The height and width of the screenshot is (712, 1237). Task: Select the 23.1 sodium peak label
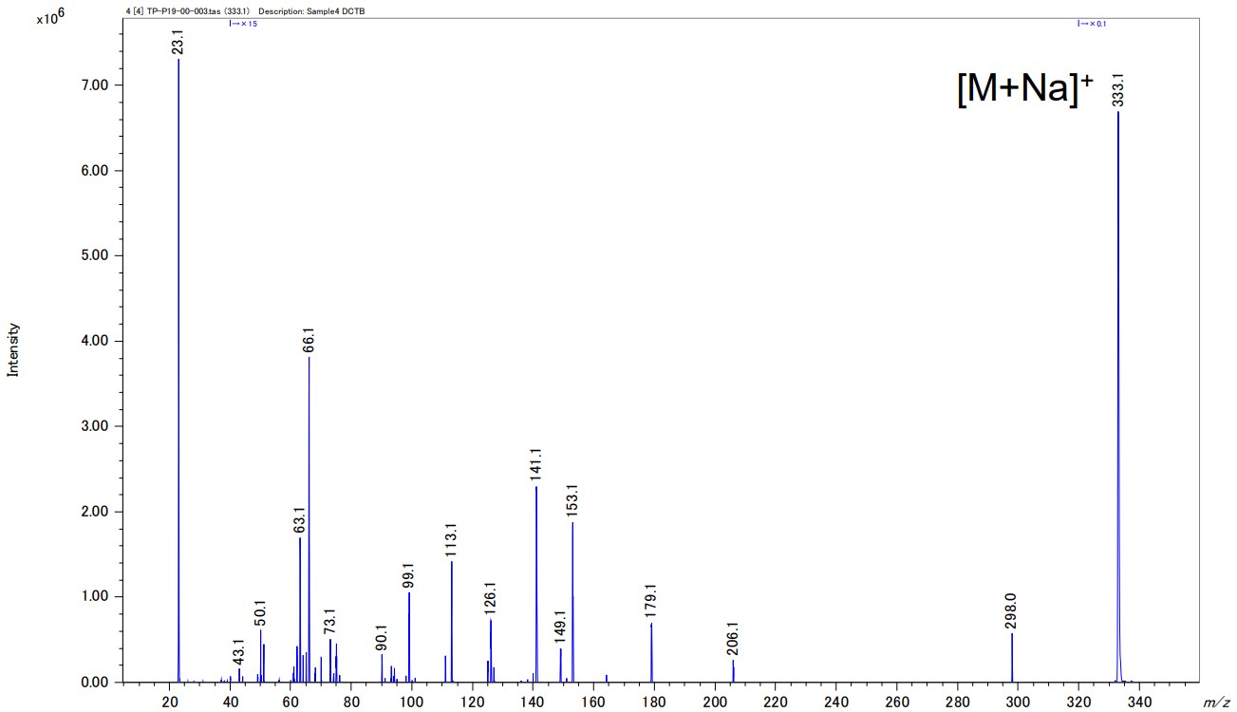[178, 44]
